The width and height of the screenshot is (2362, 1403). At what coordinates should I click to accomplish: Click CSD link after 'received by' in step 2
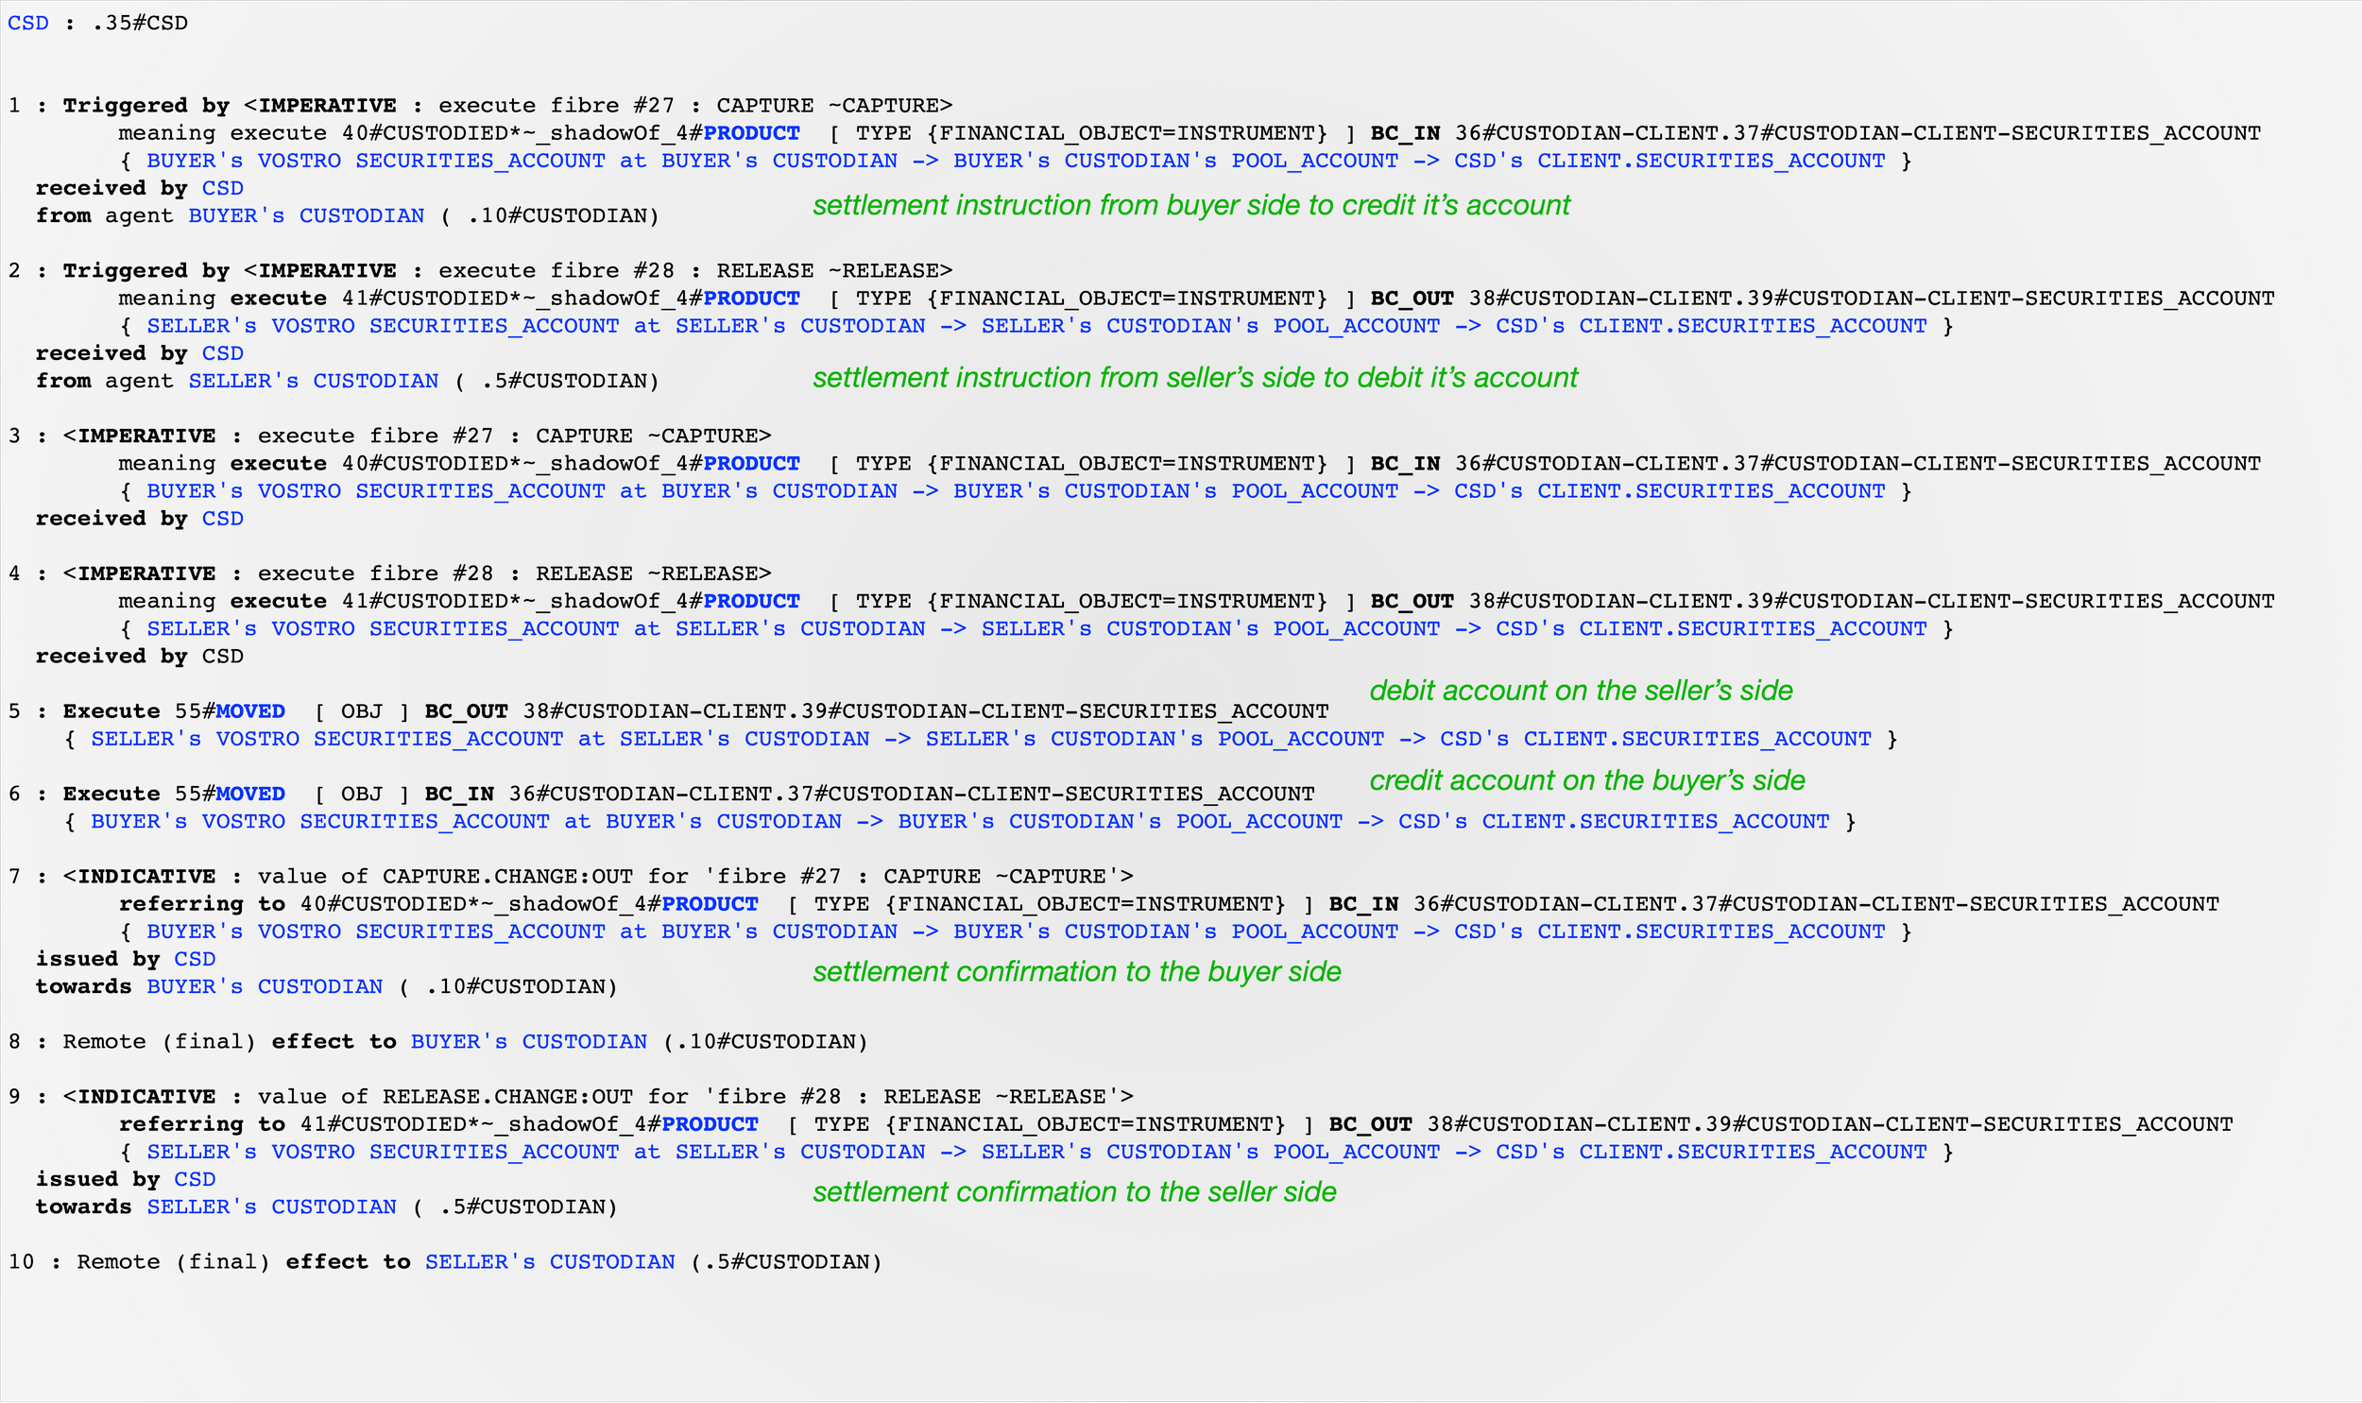tap(222, 353)
